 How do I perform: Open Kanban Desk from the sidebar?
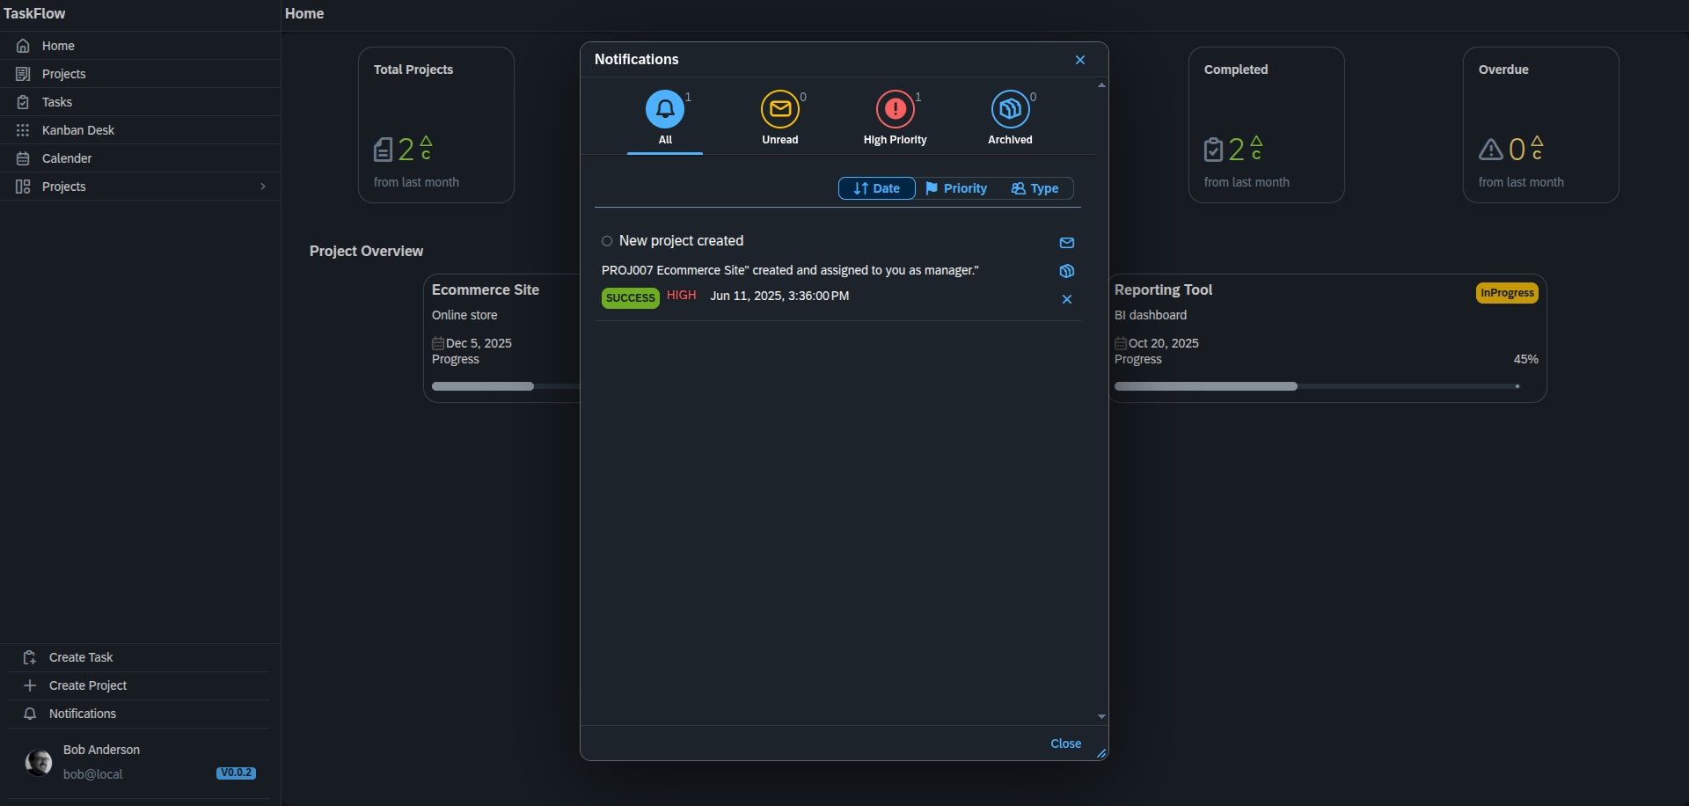78,130
